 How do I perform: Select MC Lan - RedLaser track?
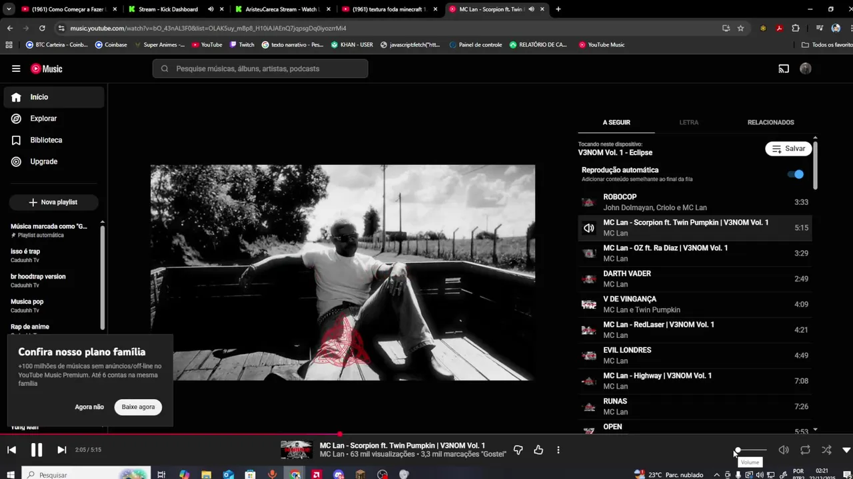click(695, 330)
